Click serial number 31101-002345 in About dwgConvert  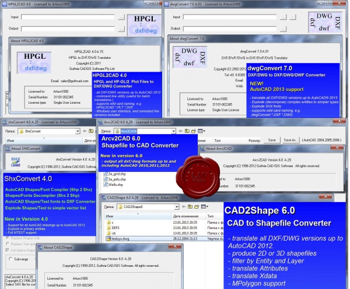point(222,104)
